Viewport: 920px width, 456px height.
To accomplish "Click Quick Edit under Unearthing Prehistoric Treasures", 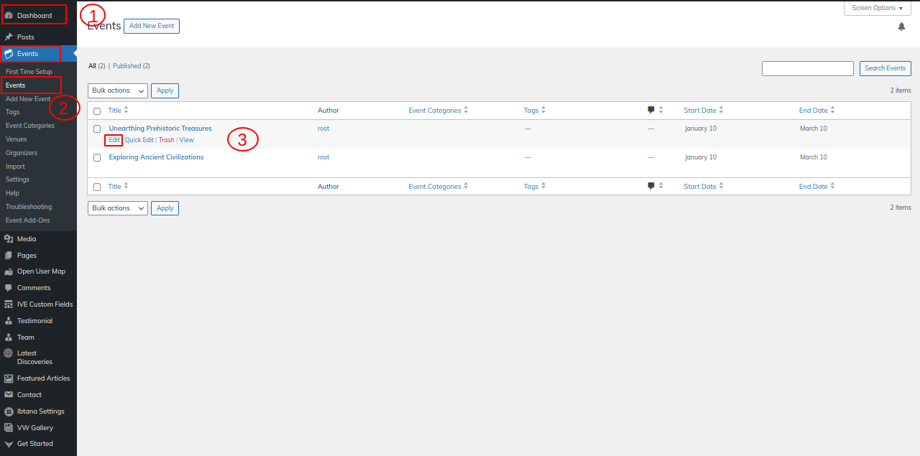I will (139, 140).
